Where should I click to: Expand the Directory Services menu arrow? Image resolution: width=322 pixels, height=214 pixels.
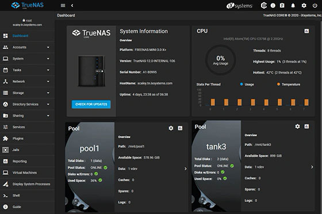(48, 104)
